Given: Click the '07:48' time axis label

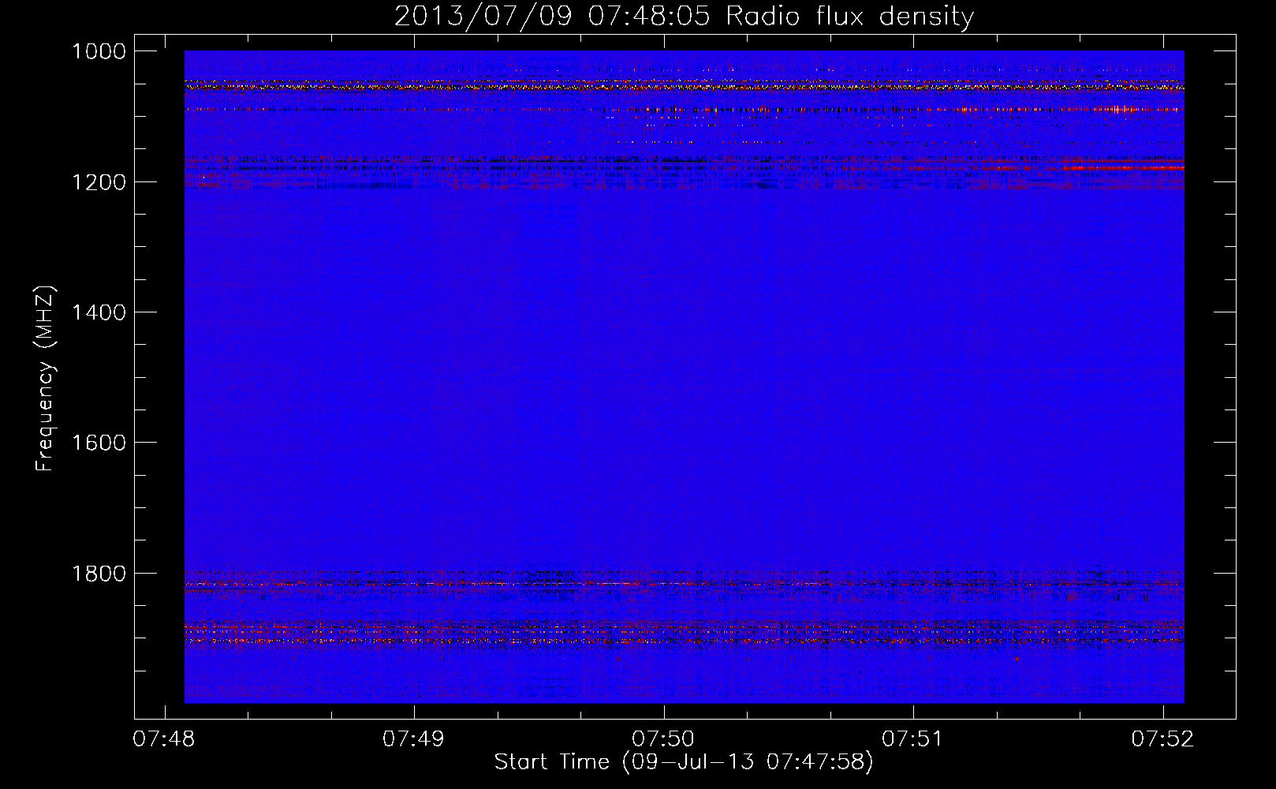Looking at the screenshot, I should point(164,739).
